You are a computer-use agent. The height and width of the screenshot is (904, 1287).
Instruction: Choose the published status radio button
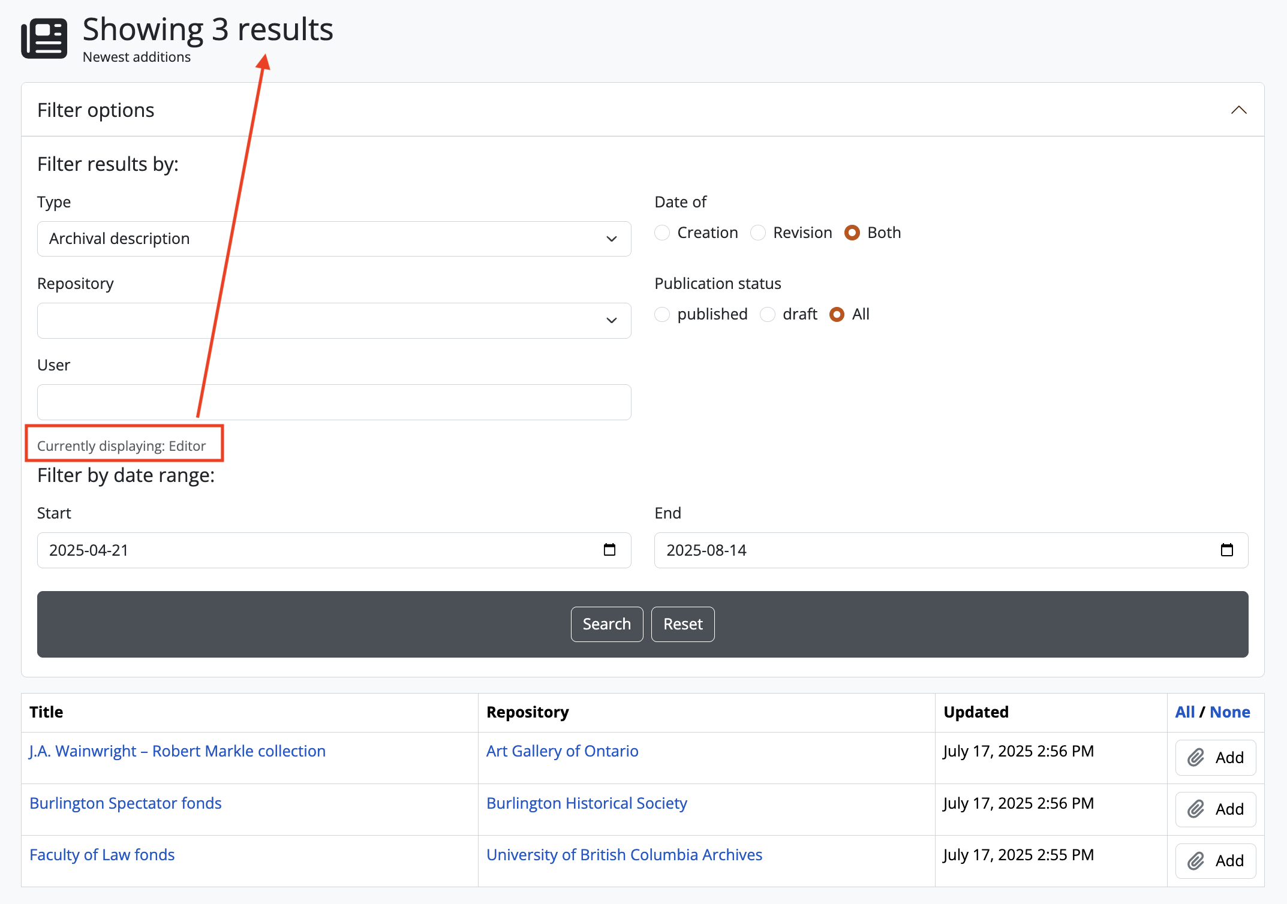tap(662, 314)
